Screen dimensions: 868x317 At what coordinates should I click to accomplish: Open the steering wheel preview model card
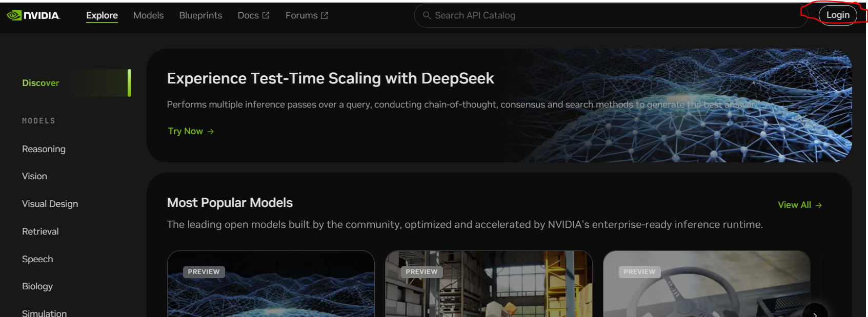pos(706,284)
